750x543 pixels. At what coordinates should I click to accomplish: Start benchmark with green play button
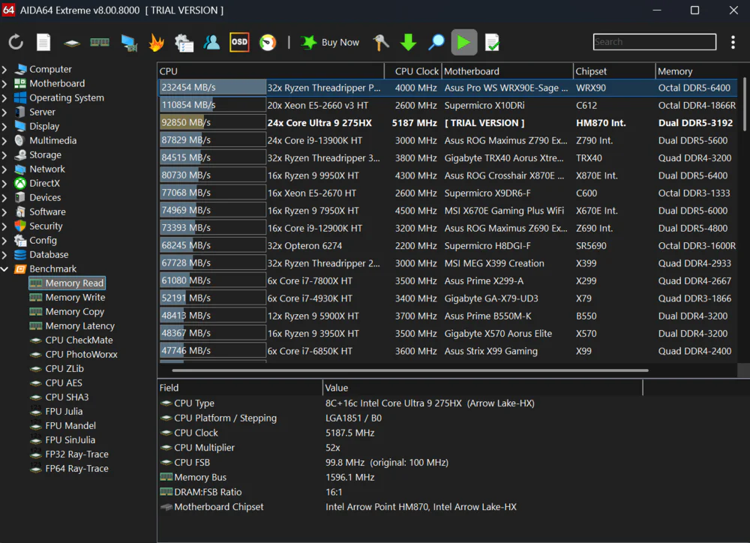tap(463, 43)
